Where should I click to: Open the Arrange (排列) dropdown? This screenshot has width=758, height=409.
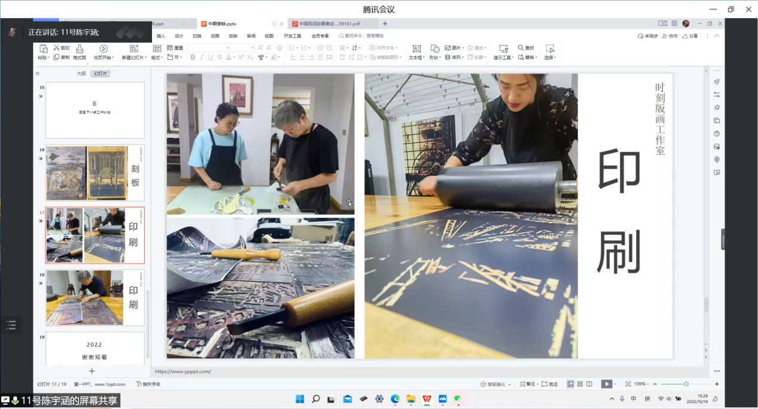click(x=454, y=57)
